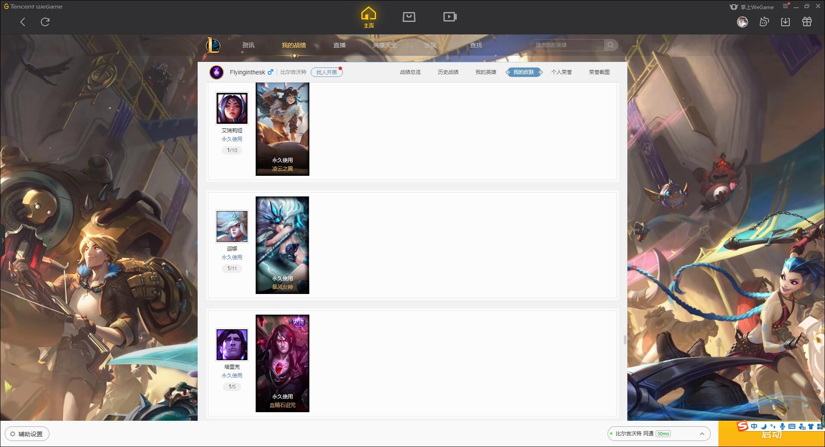Open the 历史战绩 match history tab

(x=448, y=72)
